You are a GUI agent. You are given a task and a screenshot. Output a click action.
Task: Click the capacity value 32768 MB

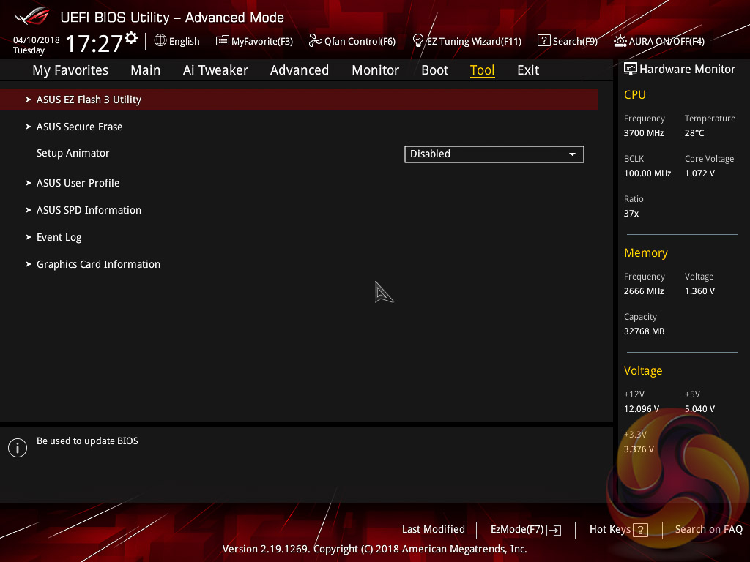pyautogui.click(x=645, y=331)
